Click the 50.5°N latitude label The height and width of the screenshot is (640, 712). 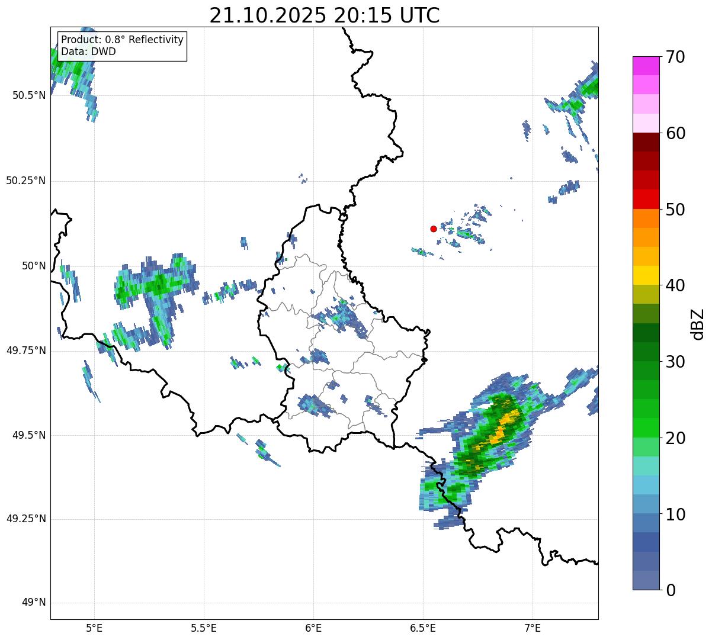(29, 95)
